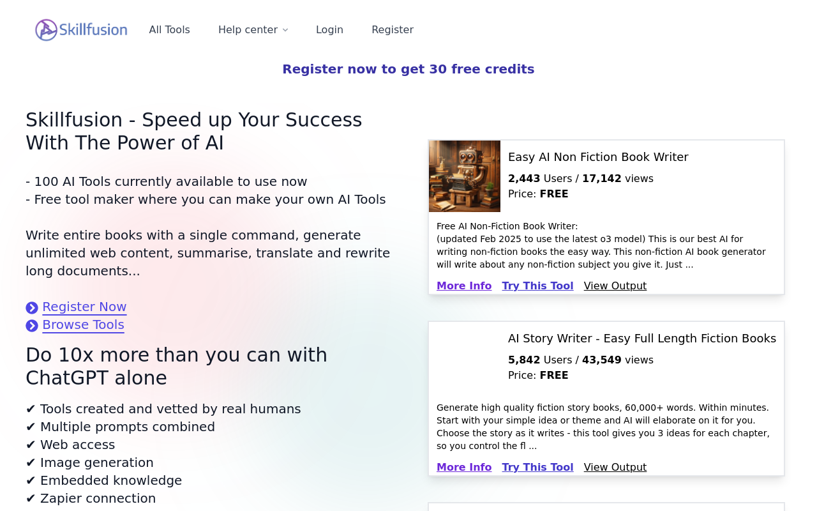Click 'Image generation' list item

[x=89, y=462]
